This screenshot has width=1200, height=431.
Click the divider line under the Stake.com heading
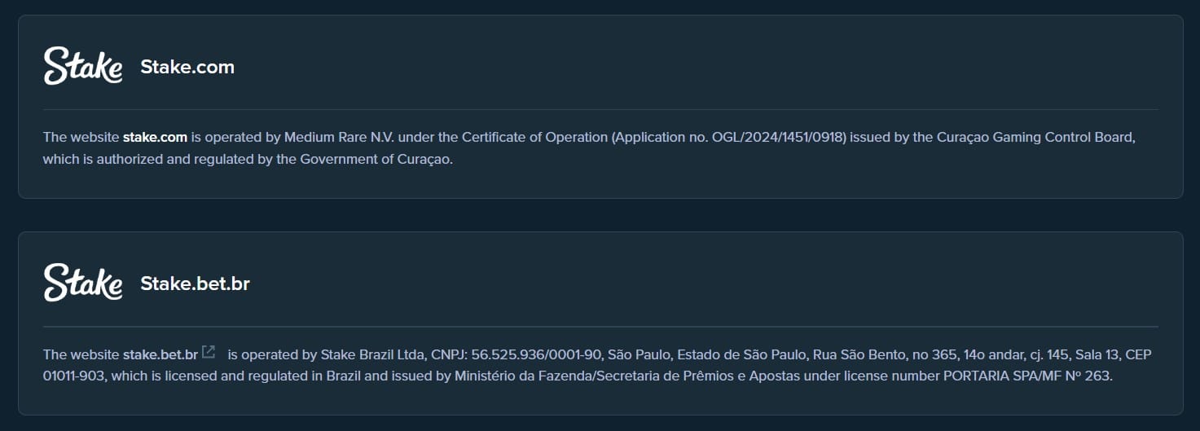pos(600,109)
